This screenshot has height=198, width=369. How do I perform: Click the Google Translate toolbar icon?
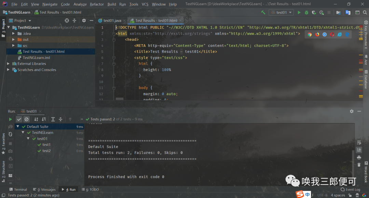[x=348, y=13]
